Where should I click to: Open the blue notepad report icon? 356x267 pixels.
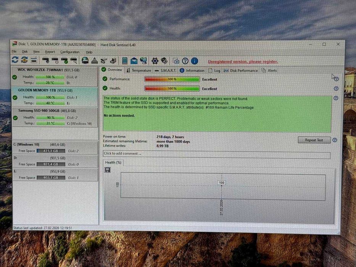point(125,61)
